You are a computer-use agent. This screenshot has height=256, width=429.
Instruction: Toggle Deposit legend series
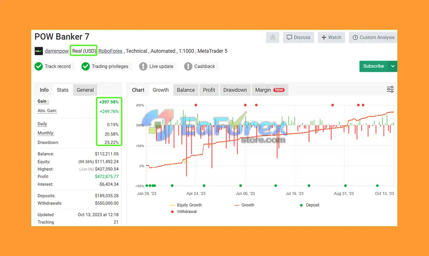pos(310,205)
